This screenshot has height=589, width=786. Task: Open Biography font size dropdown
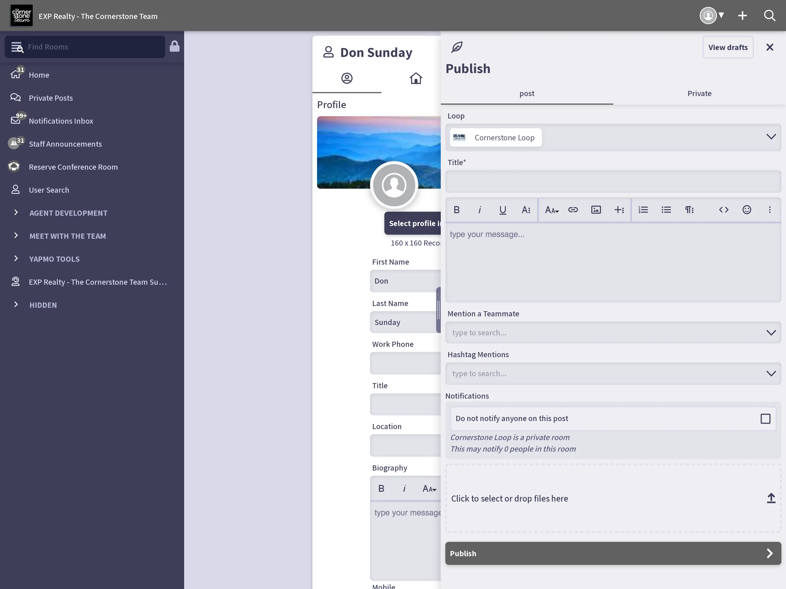429,489
